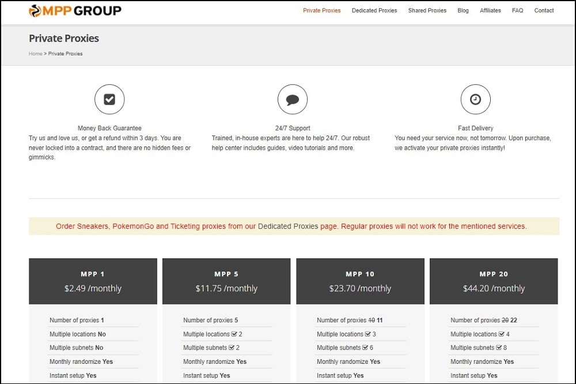Select the MPP 20 plan header
This screenshot has height=384, width=576.
(494, 281)
